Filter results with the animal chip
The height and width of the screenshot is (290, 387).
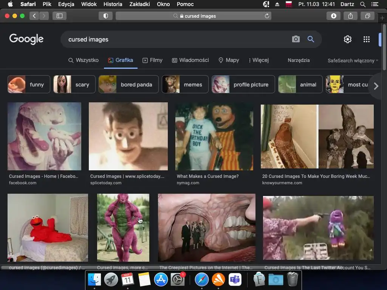click(300, 84)
